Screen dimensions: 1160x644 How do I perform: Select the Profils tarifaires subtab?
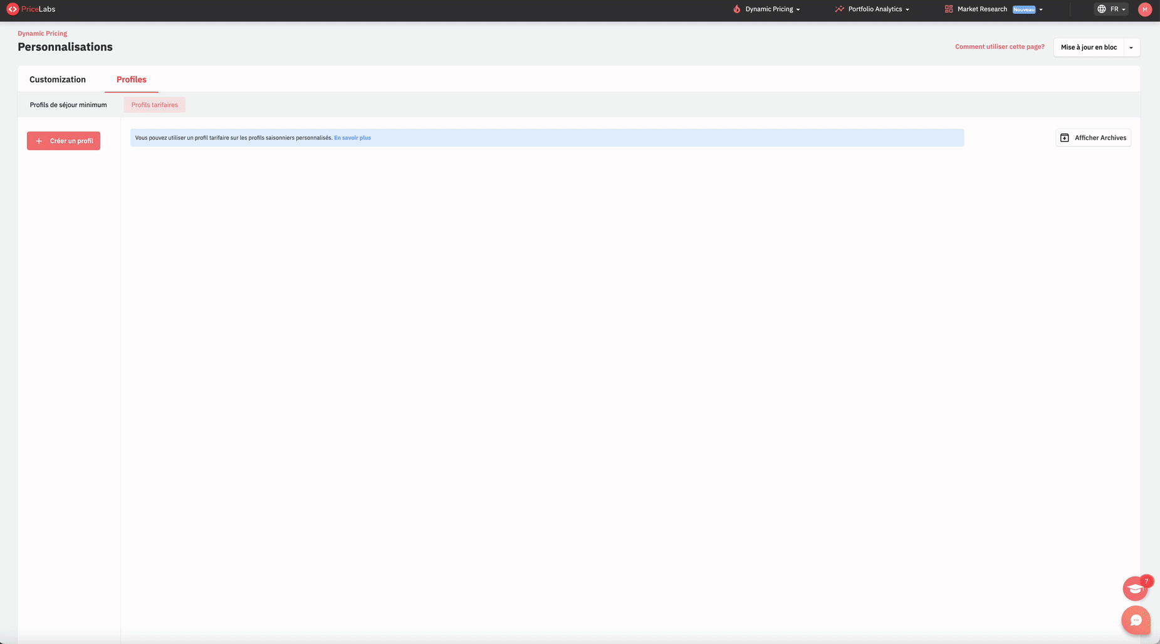point(155,105)
